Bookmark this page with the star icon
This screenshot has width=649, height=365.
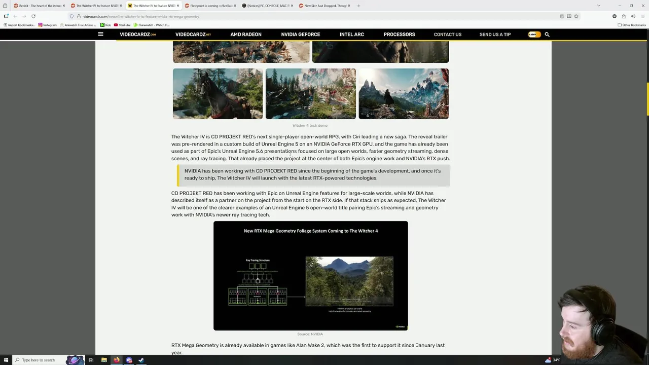click(576, 16)
